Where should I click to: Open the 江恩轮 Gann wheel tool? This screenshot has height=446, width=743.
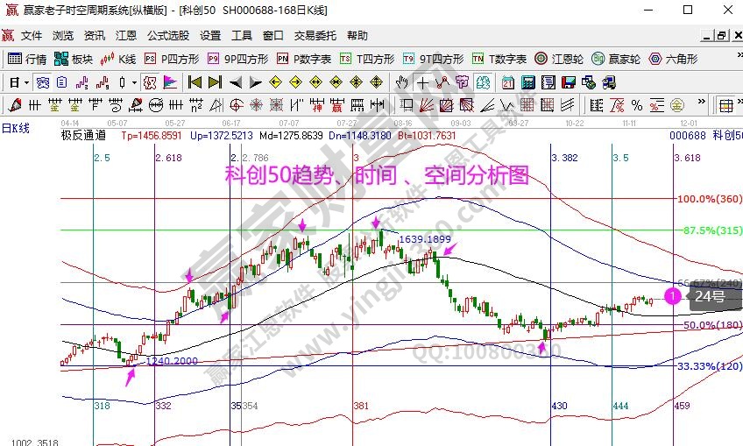click(x=559, y=60)
